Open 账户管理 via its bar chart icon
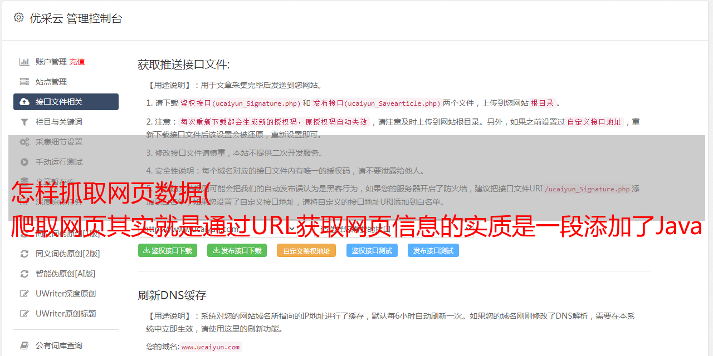This screenshot has height=356, width=713. [25, 62]
